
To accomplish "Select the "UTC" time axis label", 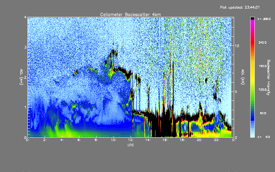I will (131, 145).
